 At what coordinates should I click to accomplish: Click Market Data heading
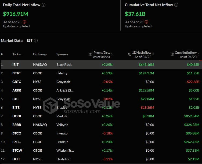(12, 41)
